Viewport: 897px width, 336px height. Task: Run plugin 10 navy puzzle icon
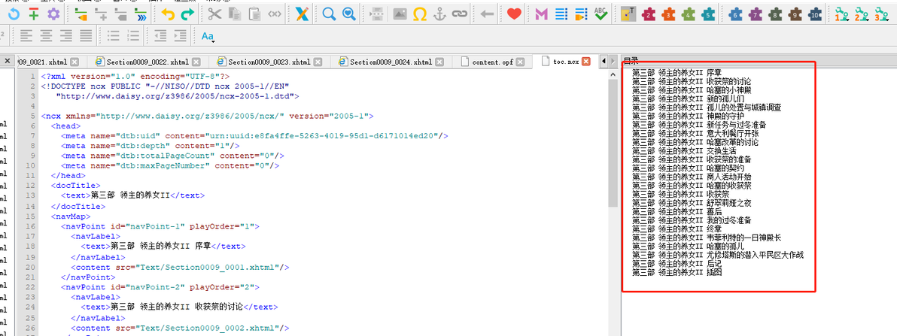click(x=815, y=15)
